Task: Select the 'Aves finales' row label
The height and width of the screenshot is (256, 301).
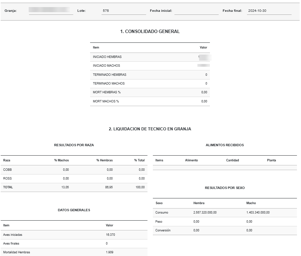Action: click(x=11, y=244)
